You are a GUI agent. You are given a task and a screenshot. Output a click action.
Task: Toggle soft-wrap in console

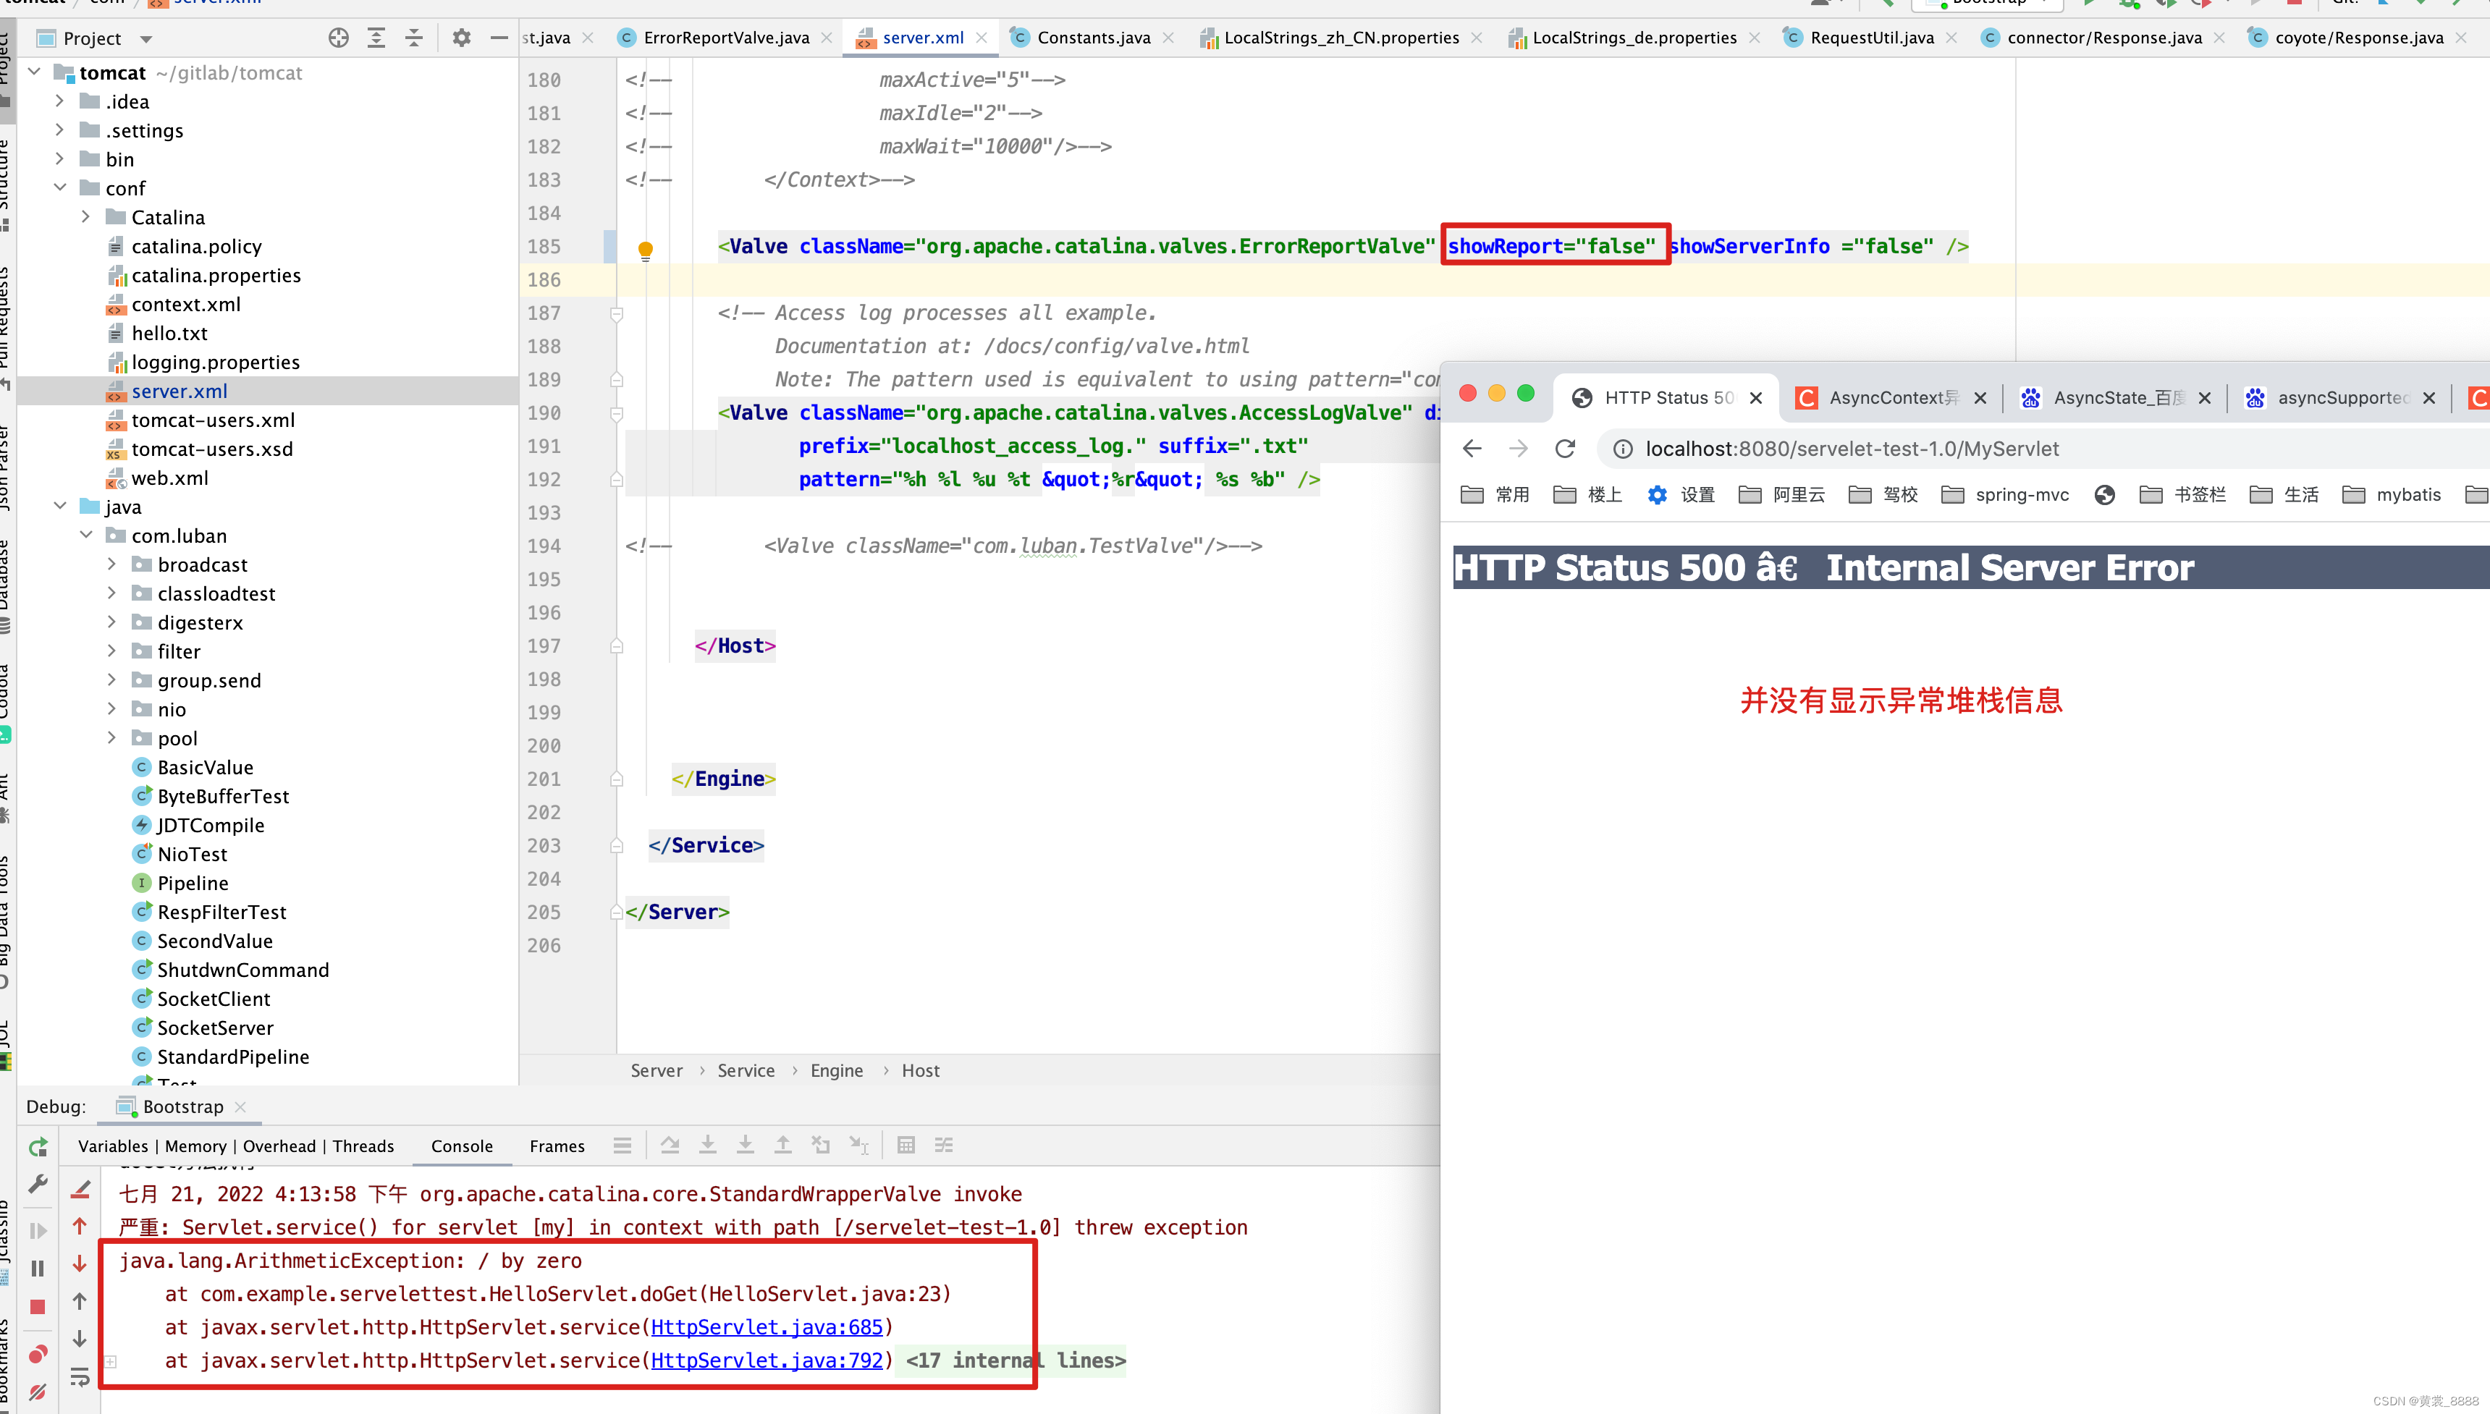pyautogui.click(x=80, y=1377)
